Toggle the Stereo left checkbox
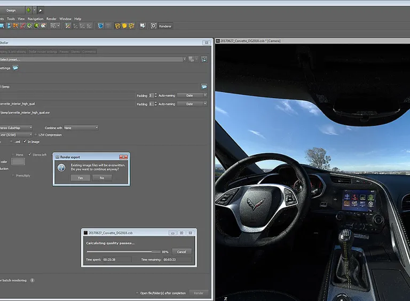This screenshot has height=301, width=410. coord(29,155)
